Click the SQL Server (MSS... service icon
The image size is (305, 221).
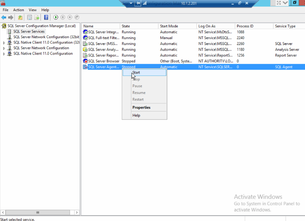point(85,44)
